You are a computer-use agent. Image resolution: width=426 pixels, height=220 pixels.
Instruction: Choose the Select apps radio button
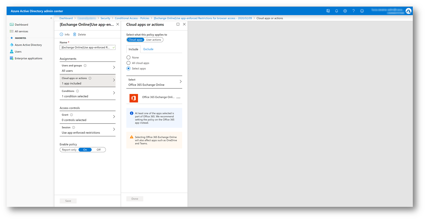128,68
